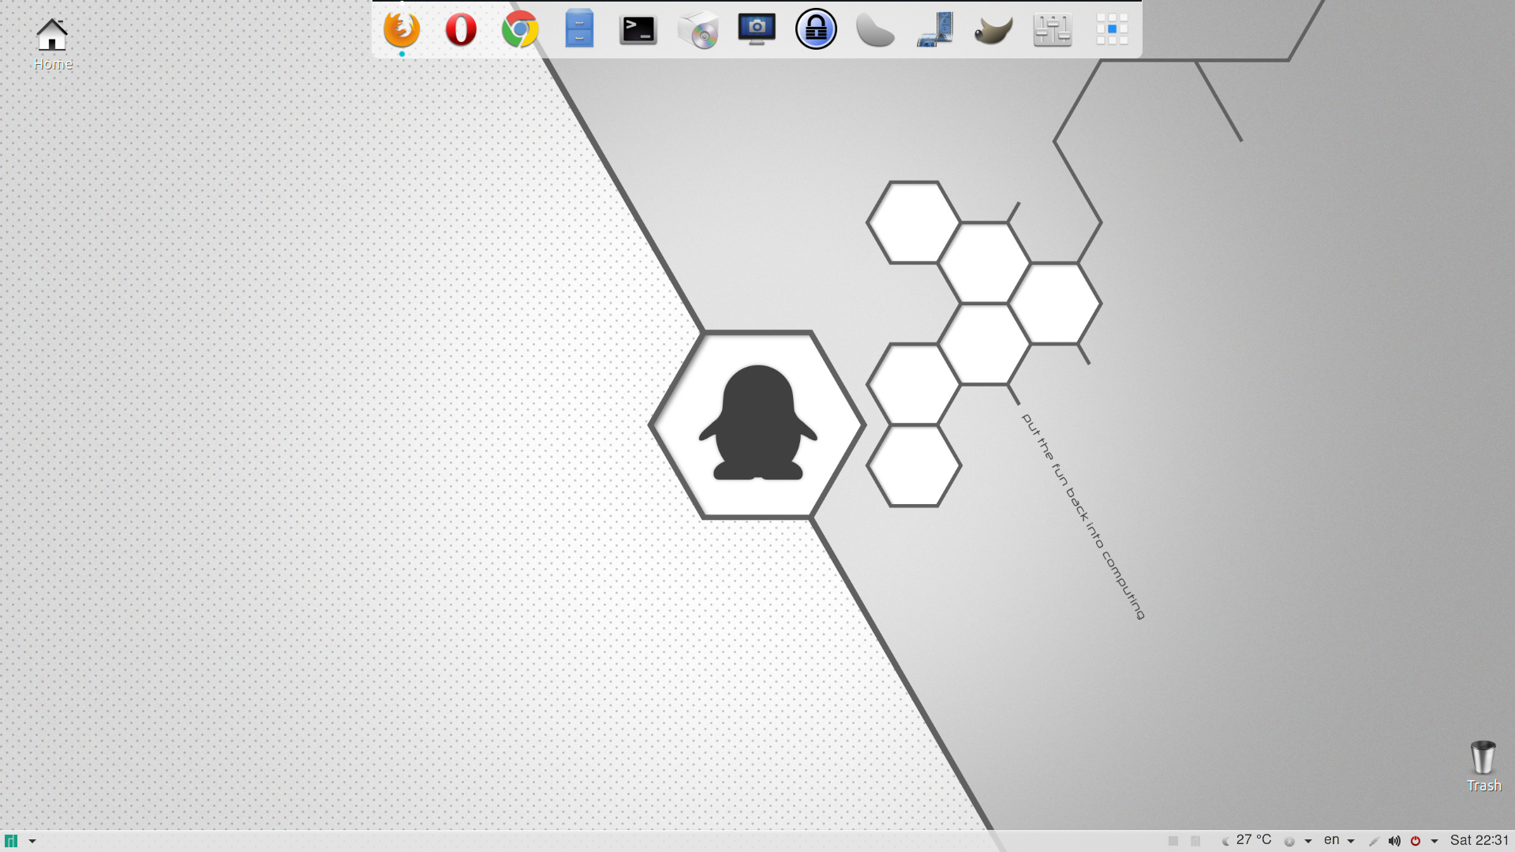Start the screenshot capture tool
1515x852 pixels.
tap(757, 29)
